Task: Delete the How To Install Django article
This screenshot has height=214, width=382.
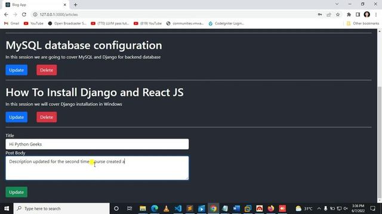Action: [x=47, y=117]
